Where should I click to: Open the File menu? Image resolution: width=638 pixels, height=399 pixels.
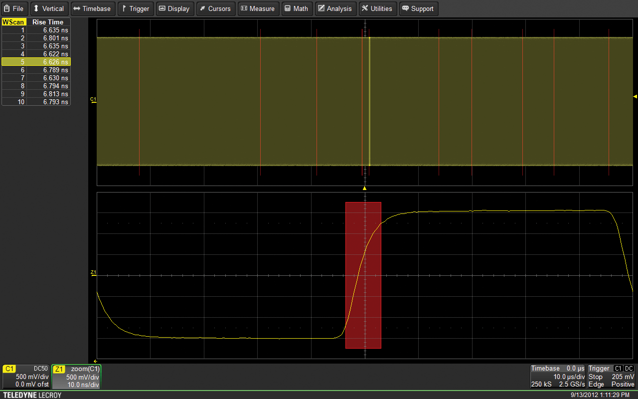pyautogui.click(x=14, y=8)
